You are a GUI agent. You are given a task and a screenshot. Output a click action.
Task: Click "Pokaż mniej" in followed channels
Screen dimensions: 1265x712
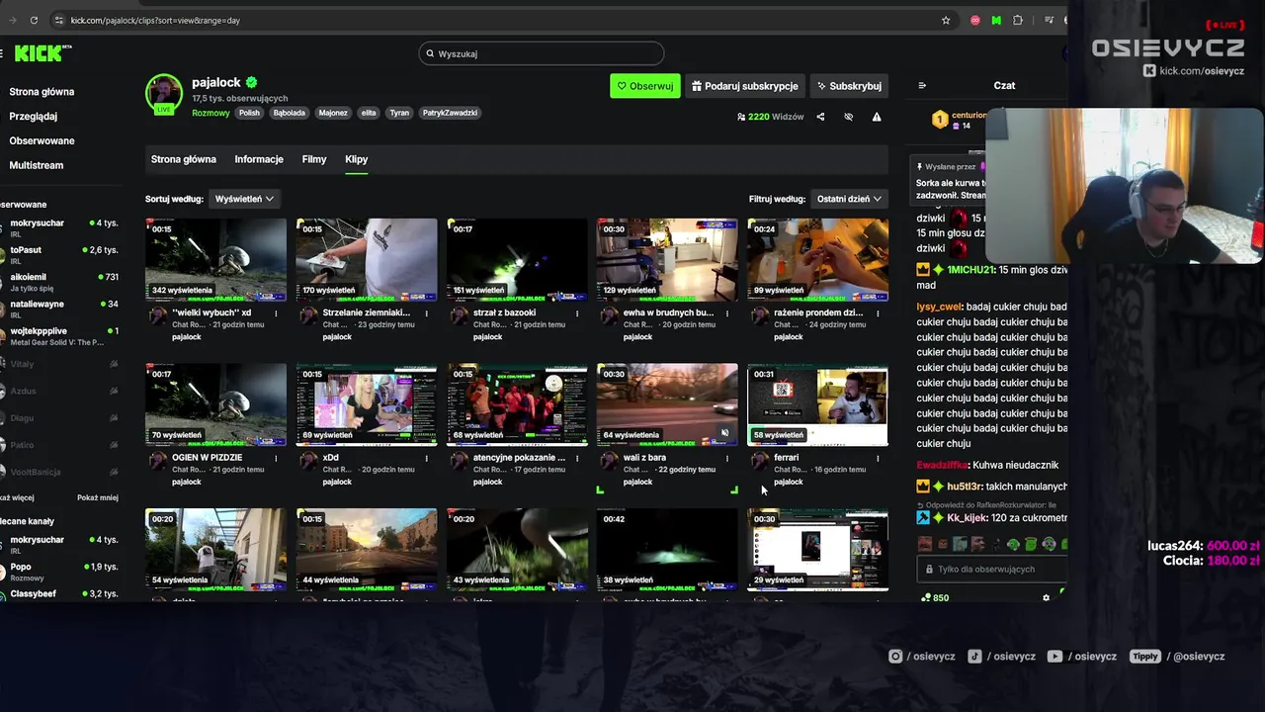[x=98, y=497]
